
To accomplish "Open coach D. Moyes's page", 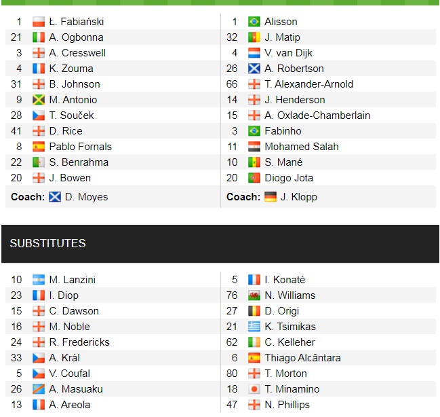I will tap(86, 197).
